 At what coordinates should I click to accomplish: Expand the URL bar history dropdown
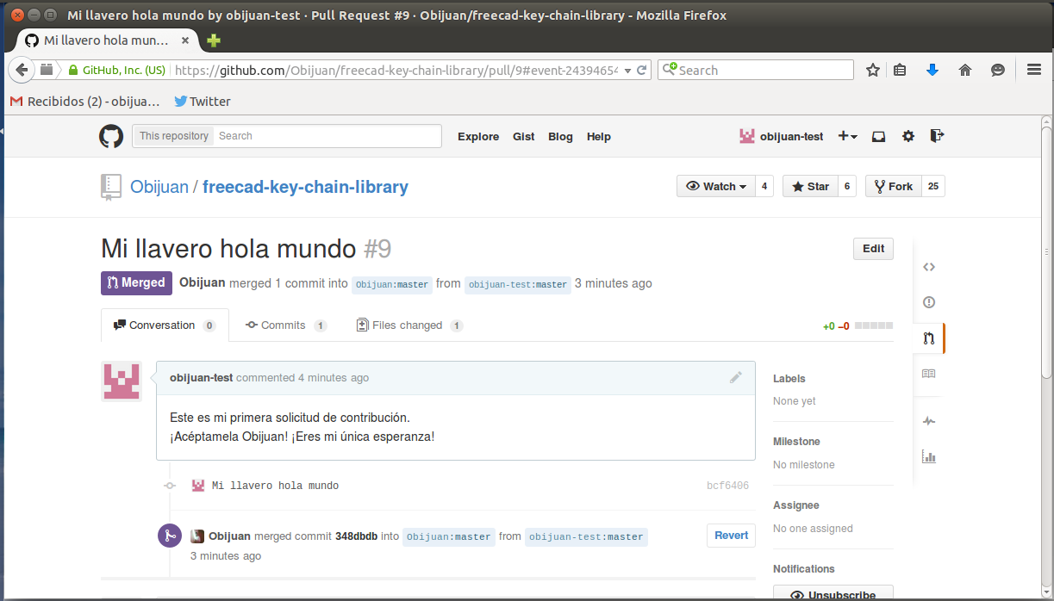click(627, 71)
